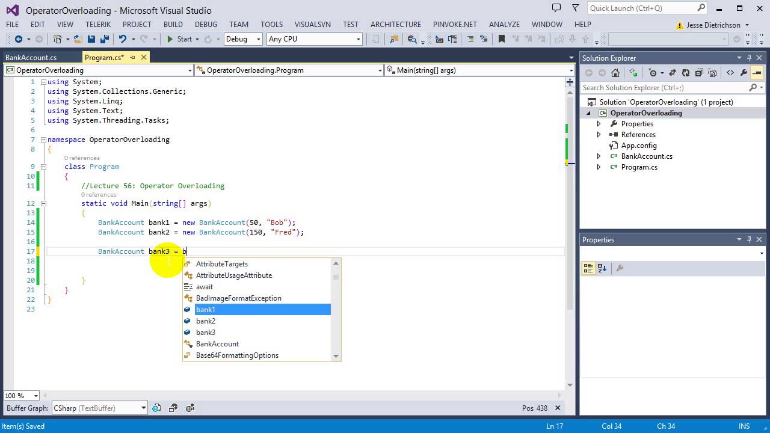The width and height of the screenshot is (770, 433).
Task: Close the Buffer Graph bar
Action: click(557, 408)
